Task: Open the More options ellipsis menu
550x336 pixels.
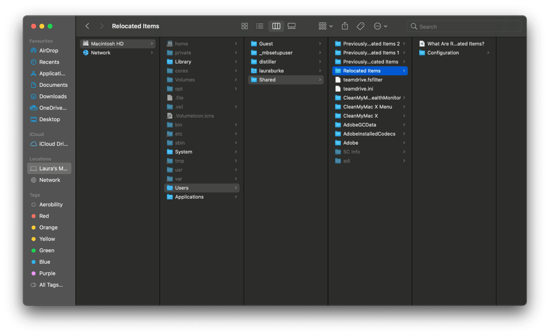Action: tap(380, 26)
